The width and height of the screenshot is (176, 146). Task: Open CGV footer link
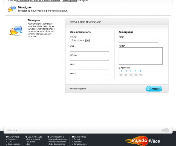click(9, 142)
